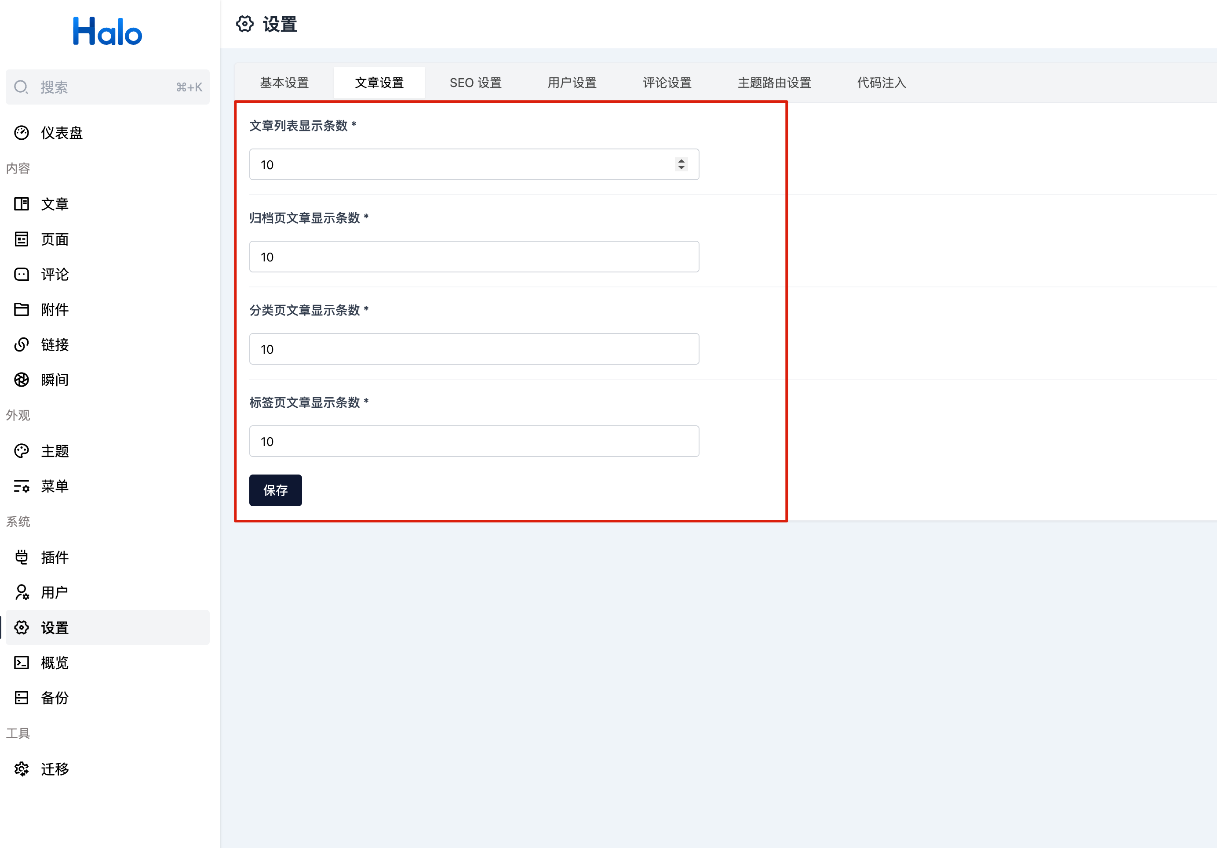
Task: Click the 设置 gear icon in sidebar
Action: [22, 628]
